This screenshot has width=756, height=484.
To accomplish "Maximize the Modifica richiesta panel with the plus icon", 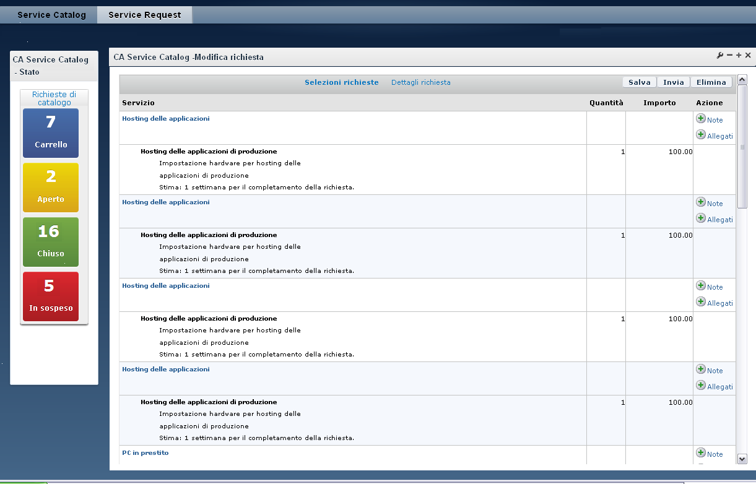I will (739, 56).
